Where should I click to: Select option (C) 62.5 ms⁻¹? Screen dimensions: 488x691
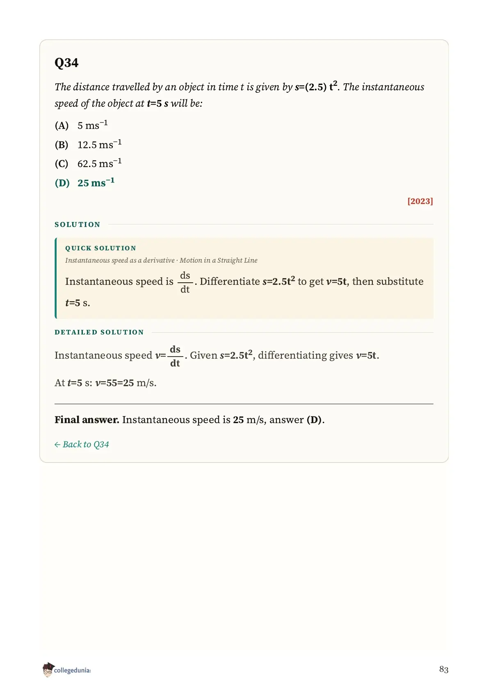tap(88, 163)
